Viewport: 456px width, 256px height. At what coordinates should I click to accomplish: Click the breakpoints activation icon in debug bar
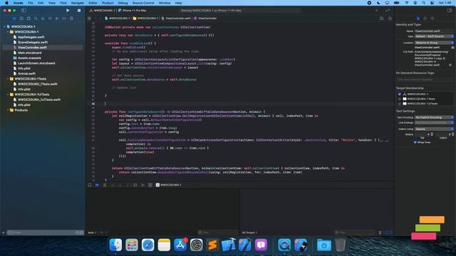tap(97, 185)
